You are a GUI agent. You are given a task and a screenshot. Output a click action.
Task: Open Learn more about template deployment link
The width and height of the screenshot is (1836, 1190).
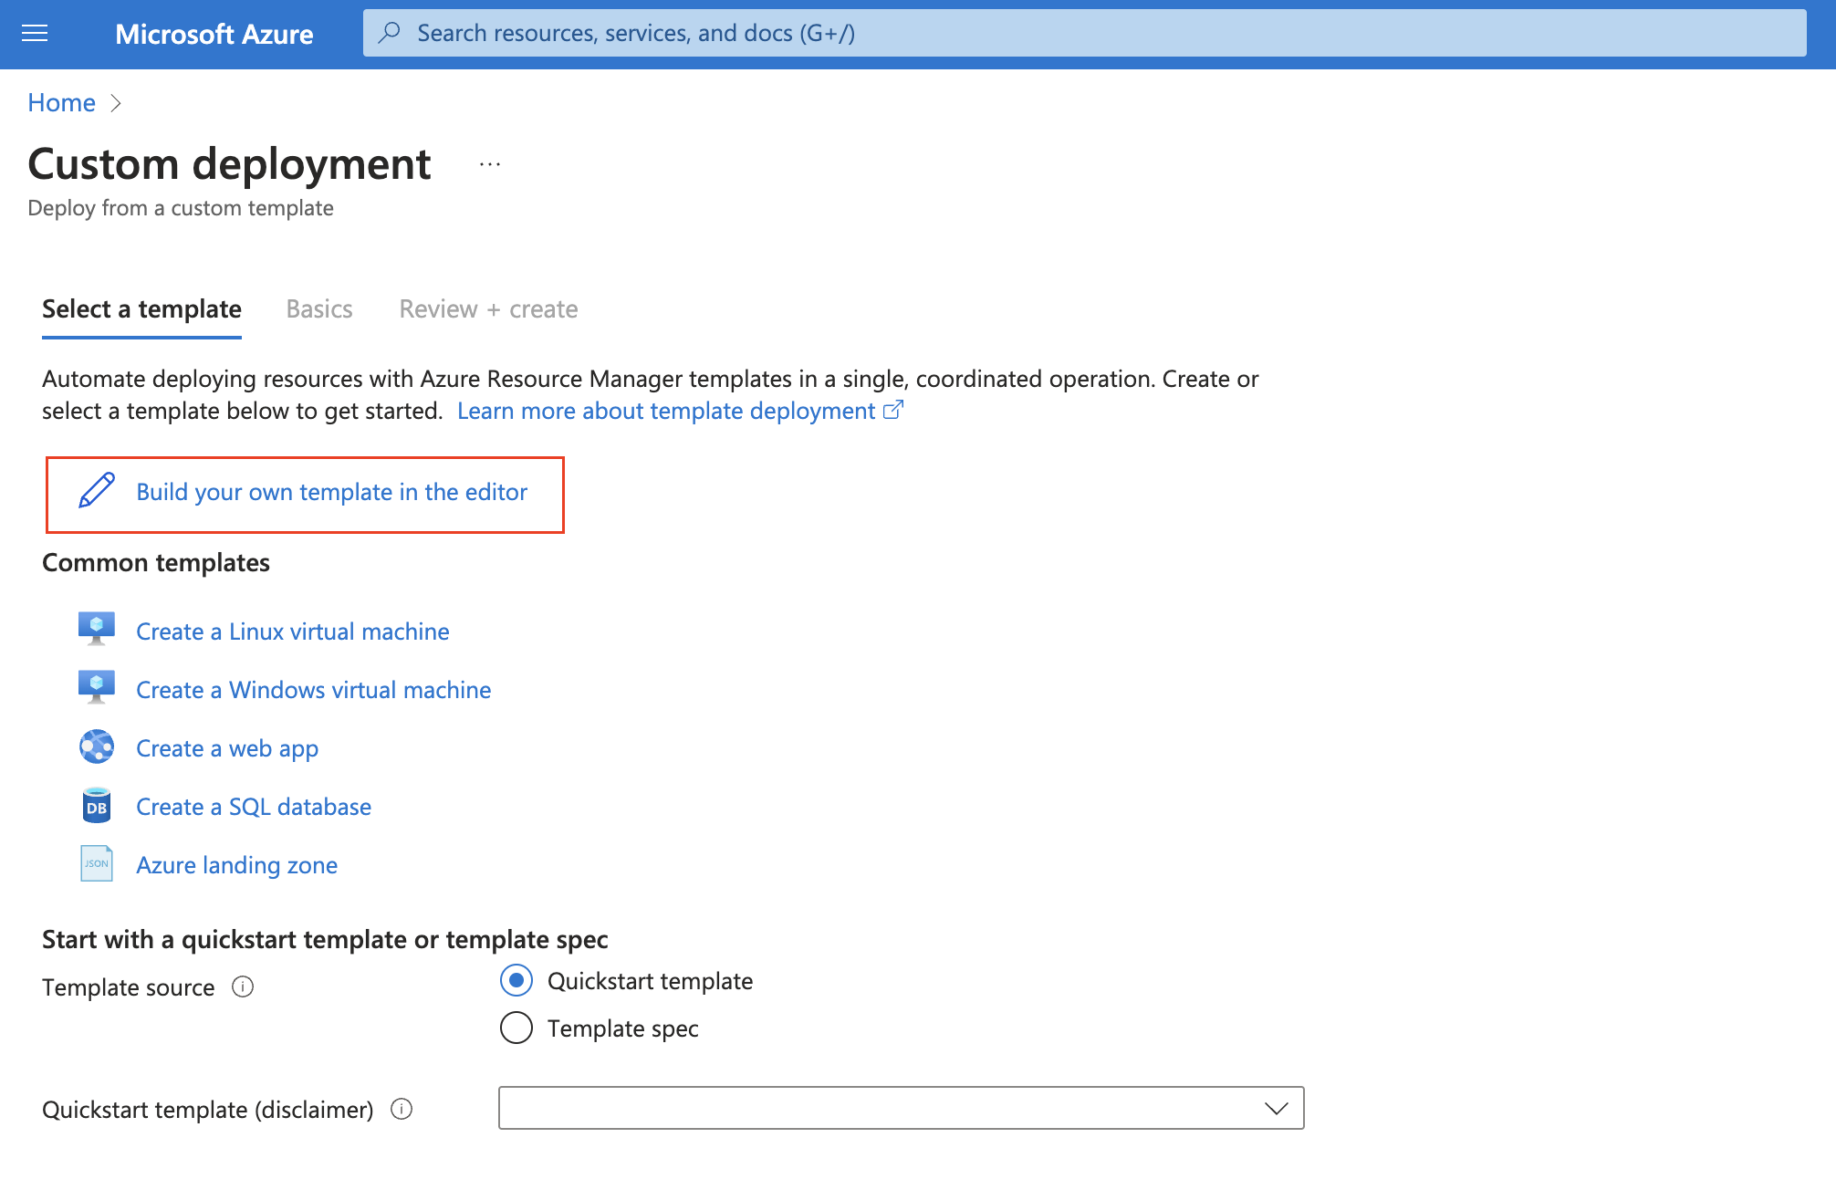tap(666, 411)
